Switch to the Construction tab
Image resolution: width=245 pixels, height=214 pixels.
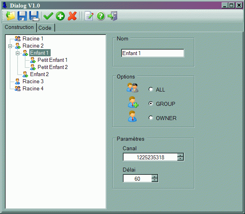click(x=19, y=27)
